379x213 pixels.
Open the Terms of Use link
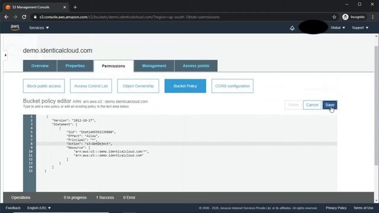[x=363, y=208]
